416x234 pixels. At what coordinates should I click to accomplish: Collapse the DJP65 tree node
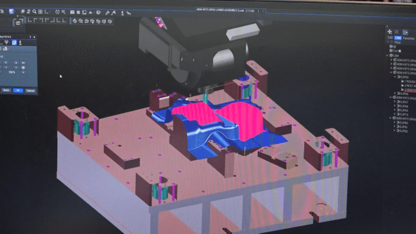click(x=395, y=77)
